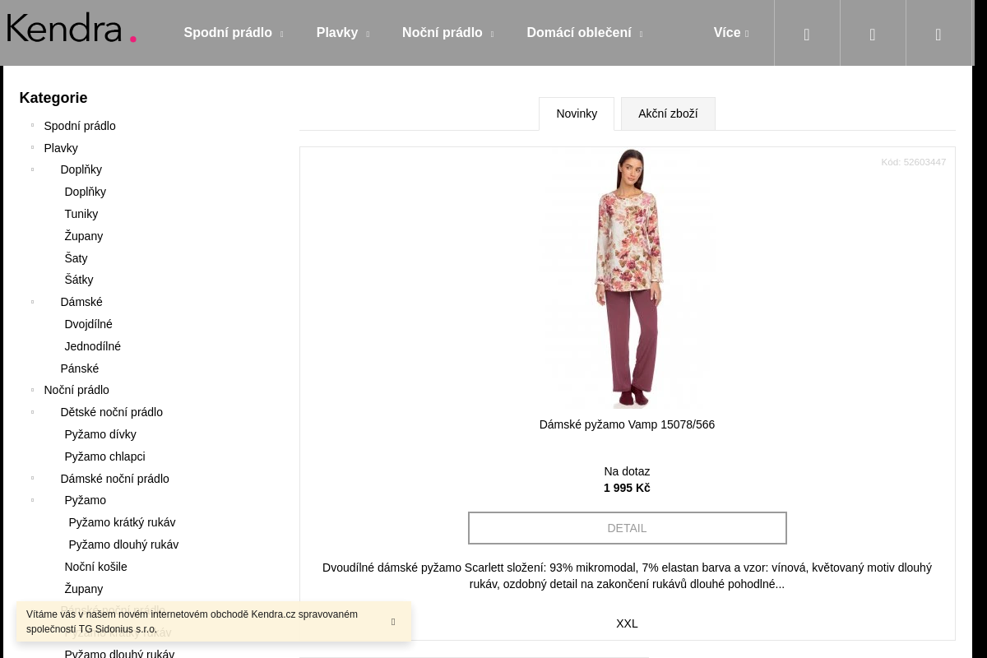Dismiss the welcome notification with its close icon
This screenshot has height=658, width=987.
393,622
